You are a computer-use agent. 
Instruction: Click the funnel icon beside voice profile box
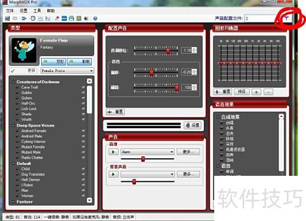coord(286,18)
